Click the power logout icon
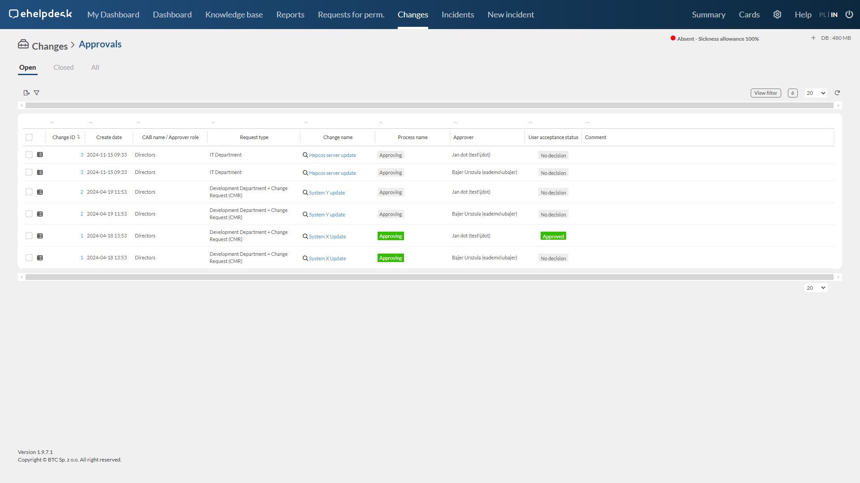 click(849, 14)
